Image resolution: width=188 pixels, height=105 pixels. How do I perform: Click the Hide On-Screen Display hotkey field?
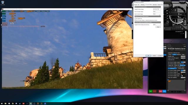pos(157,14)
